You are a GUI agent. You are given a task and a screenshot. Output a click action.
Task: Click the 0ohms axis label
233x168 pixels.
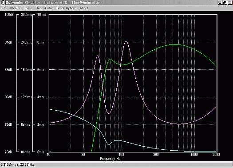(x=26, y=152)
